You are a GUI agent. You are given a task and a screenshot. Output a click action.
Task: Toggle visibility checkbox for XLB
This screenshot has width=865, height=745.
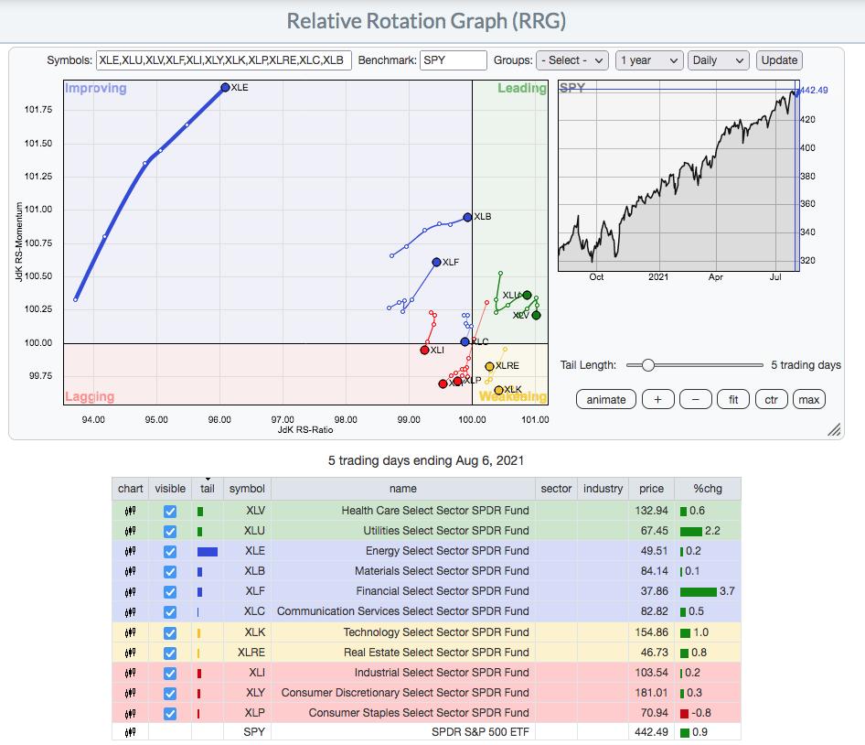click(x=170, y=572)
